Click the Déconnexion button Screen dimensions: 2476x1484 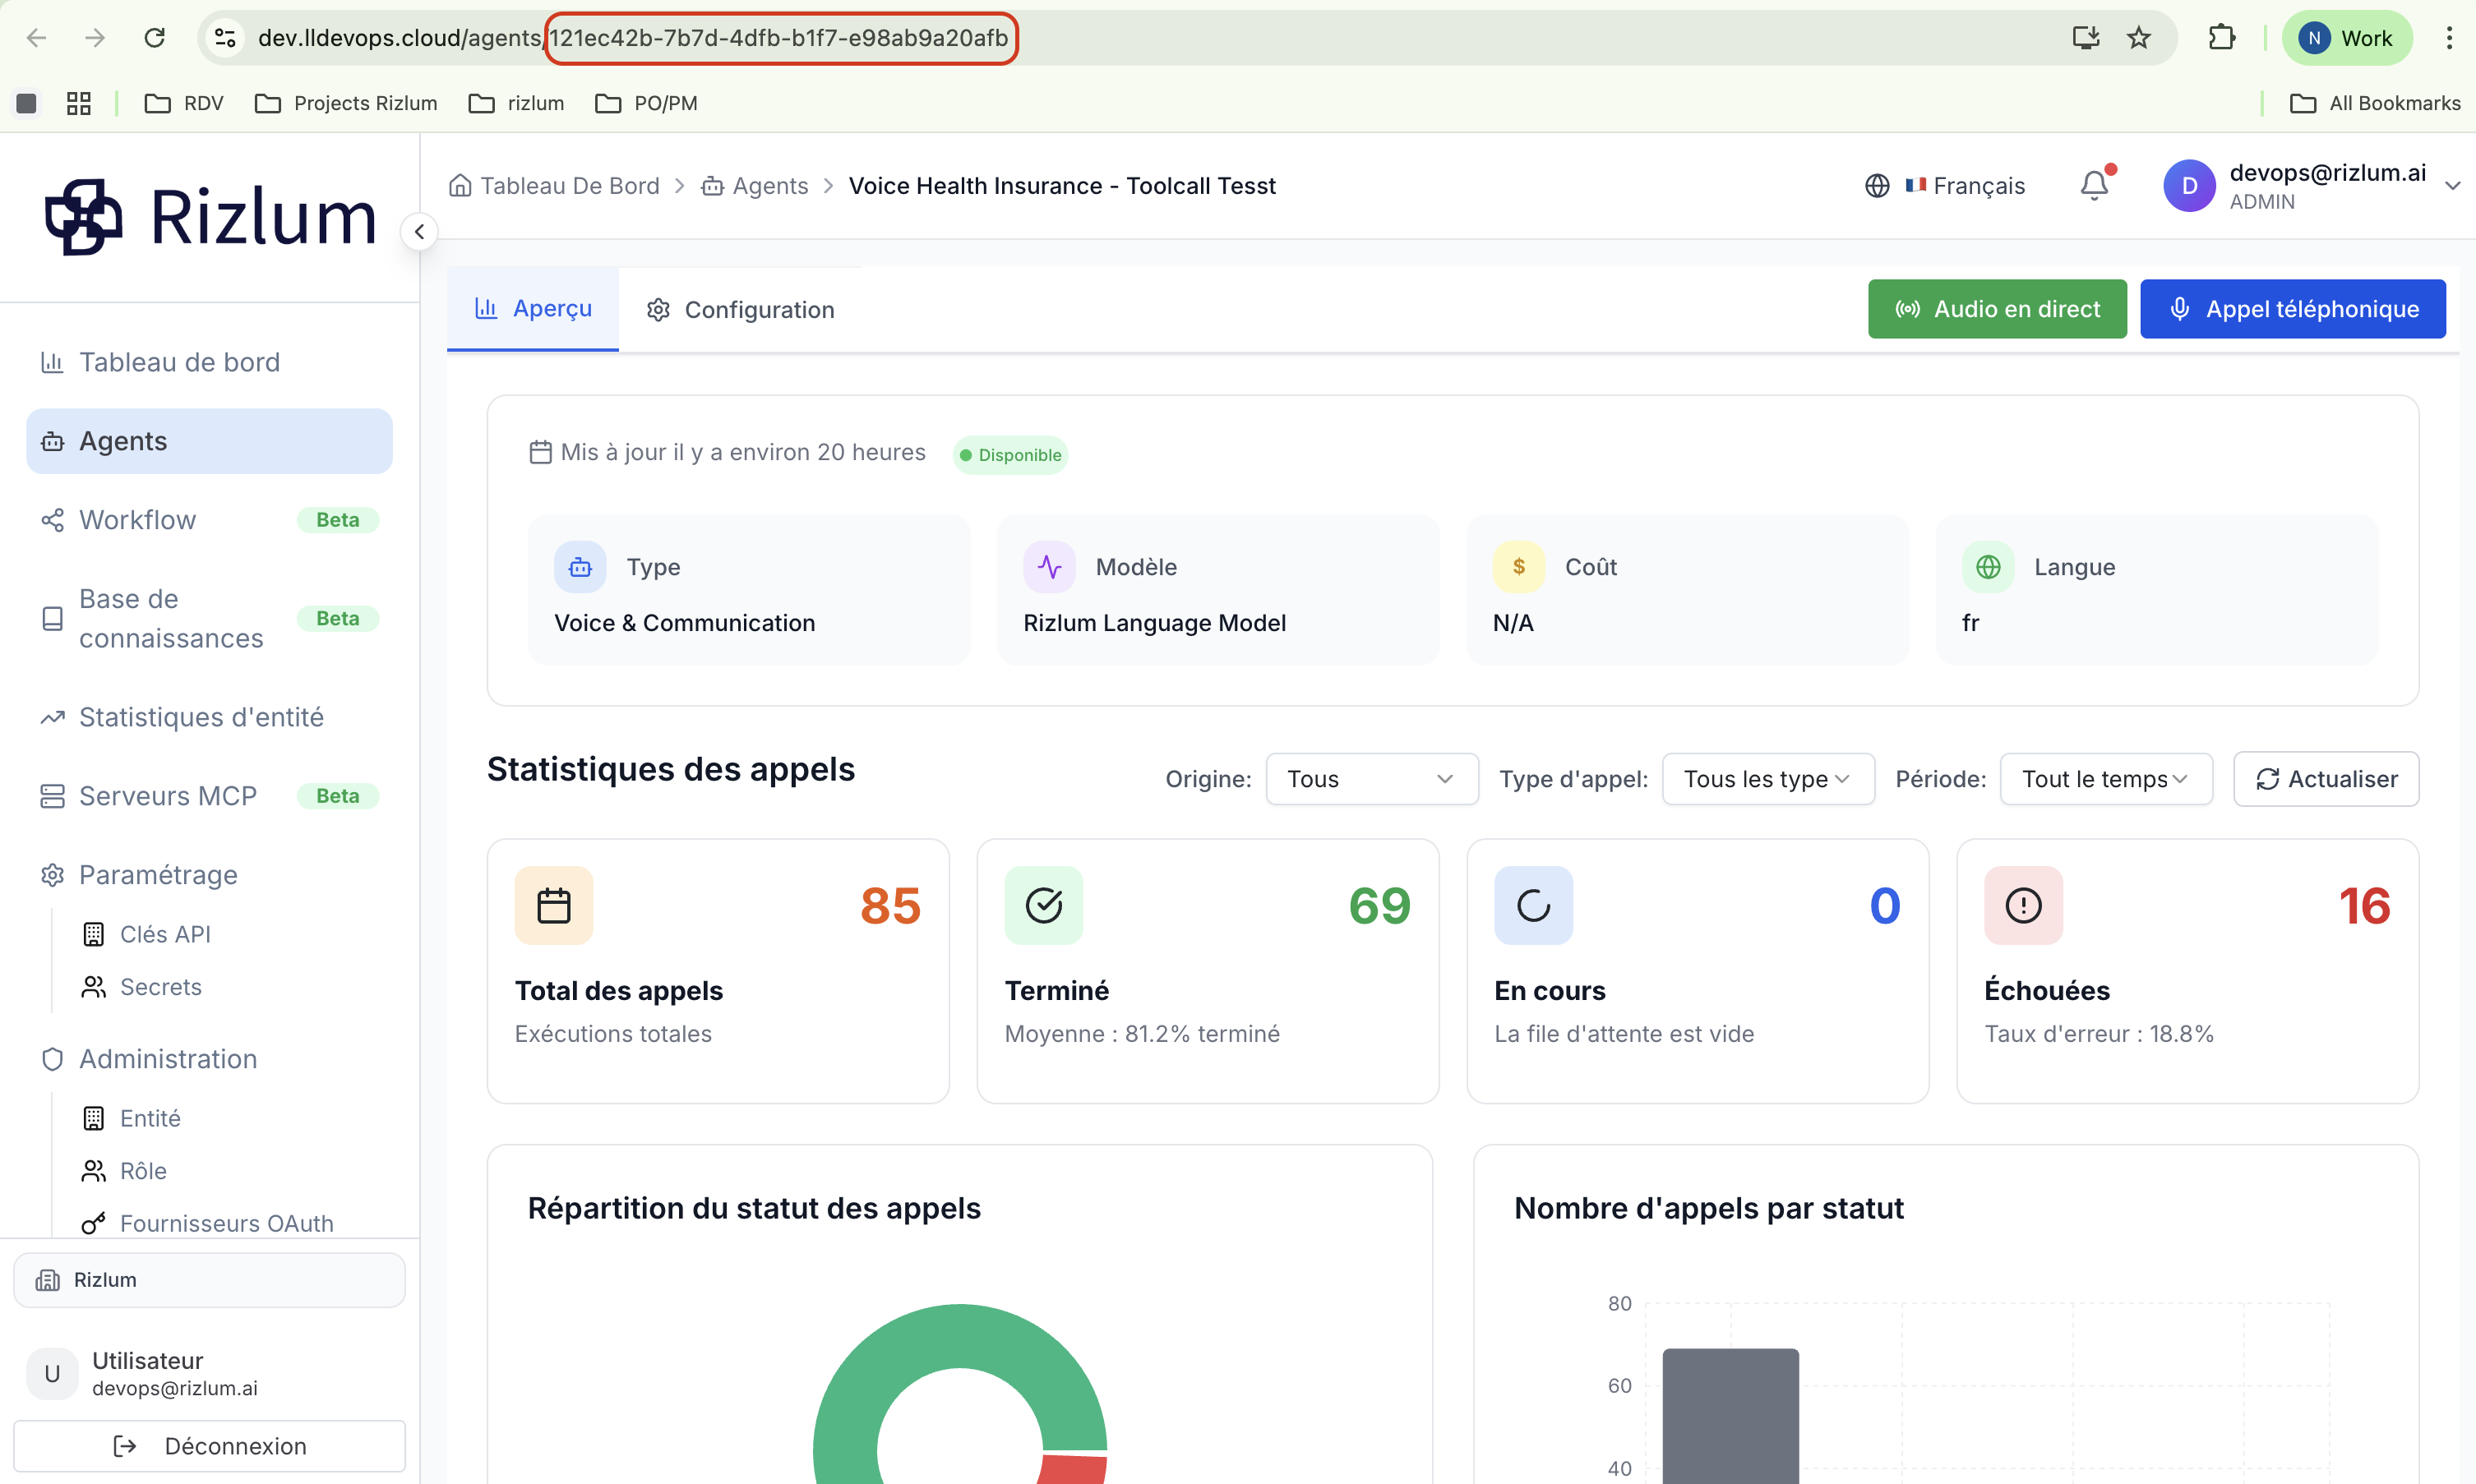tap(209, 1446)
